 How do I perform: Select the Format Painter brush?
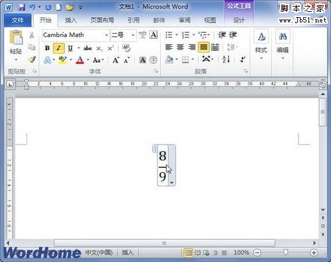(32, 59)
